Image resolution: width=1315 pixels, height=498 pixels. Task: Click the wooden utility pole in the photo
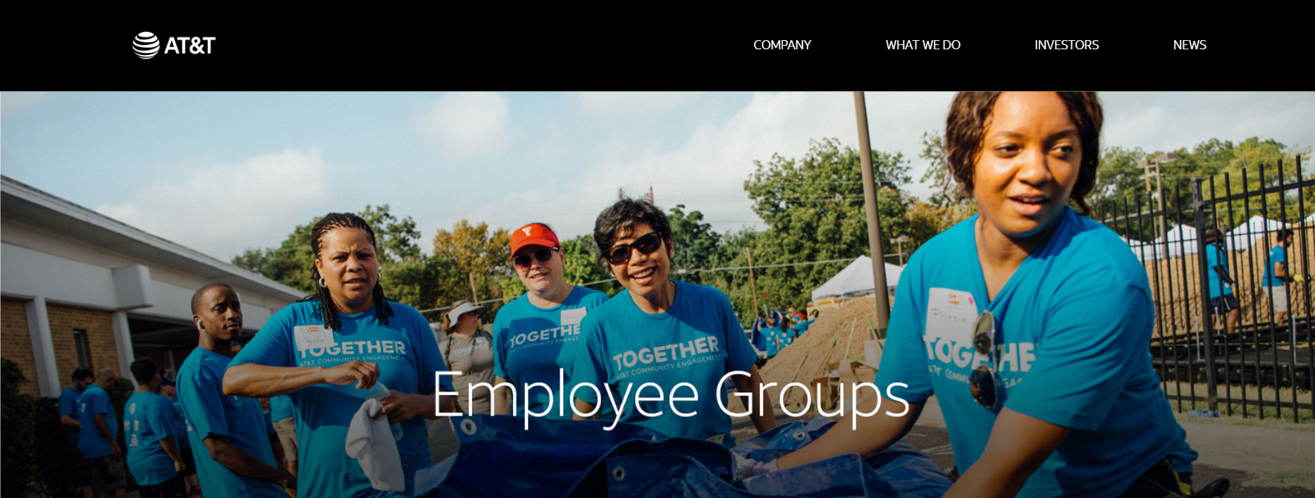pos(871,211)
